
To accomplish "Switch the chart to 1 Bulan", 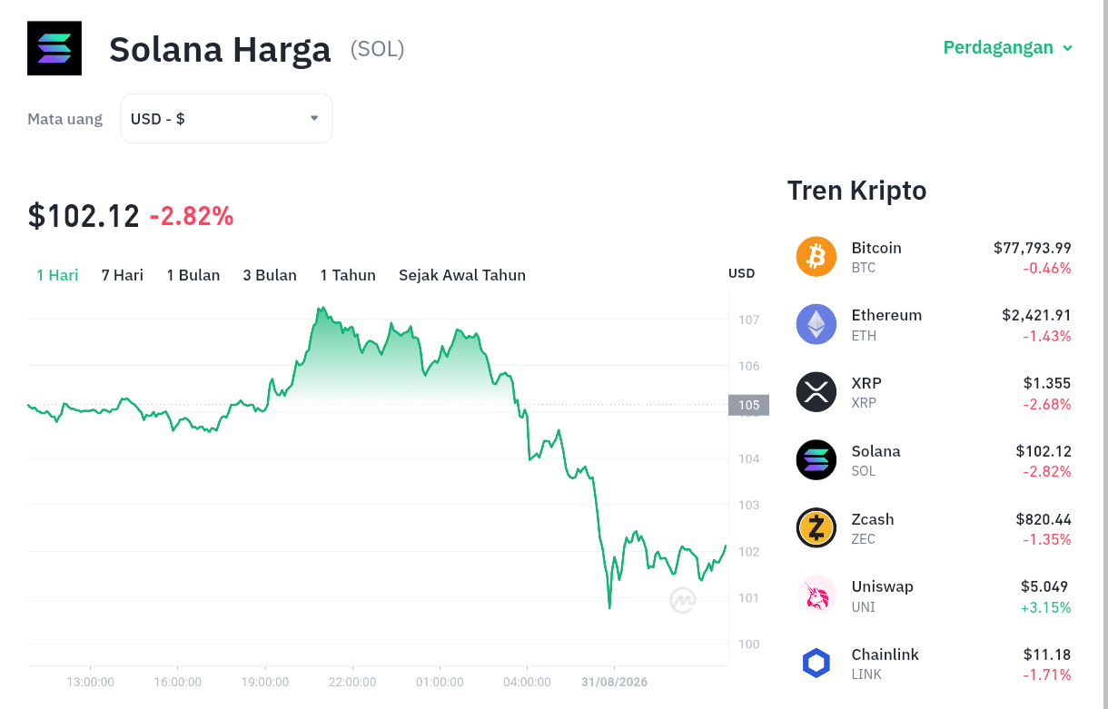I will [193, 275].
